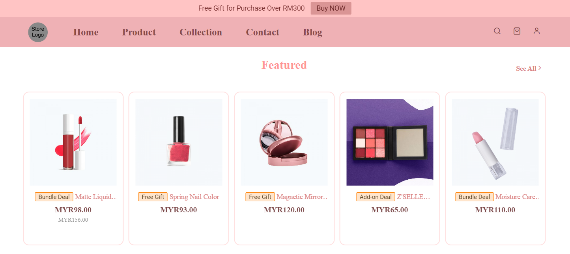Select the Bundle Deal badge on Matte Liquid
Image resolution: width=570 pixels, height=254 pixels.
coord(54,197)
